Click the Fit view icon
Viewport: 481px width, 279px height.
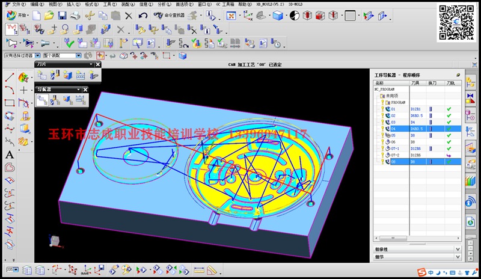(x=231, y=16)
